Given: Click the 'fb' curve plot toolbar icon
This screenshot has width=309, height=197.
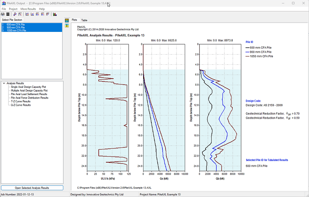Looking at the screenshot, I should pyautogui.click(x=32, y=14).
